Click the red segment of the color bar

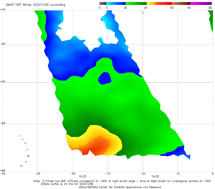click(167, 3)
